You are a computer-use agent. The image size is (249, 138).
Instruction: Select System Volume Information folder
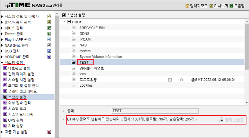101,57
